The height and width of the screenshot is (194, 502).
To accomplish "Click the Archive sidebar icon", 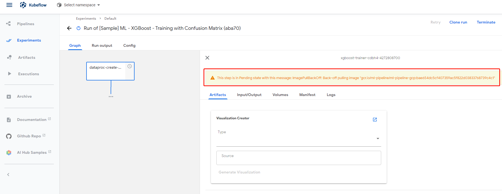I will click(9, 97).
